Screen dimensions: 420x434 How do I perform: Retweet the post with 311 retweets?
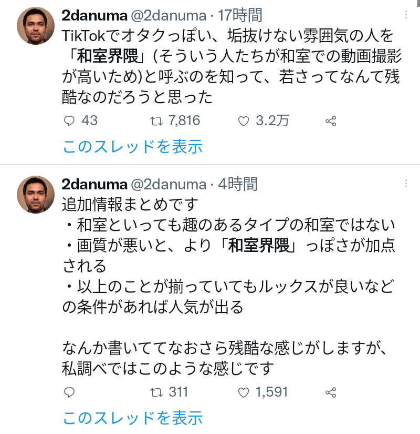click(156, 392)
